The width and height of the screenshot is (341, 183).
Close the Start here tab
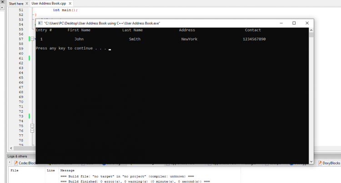pyautogui.click(x=27, y=4)
